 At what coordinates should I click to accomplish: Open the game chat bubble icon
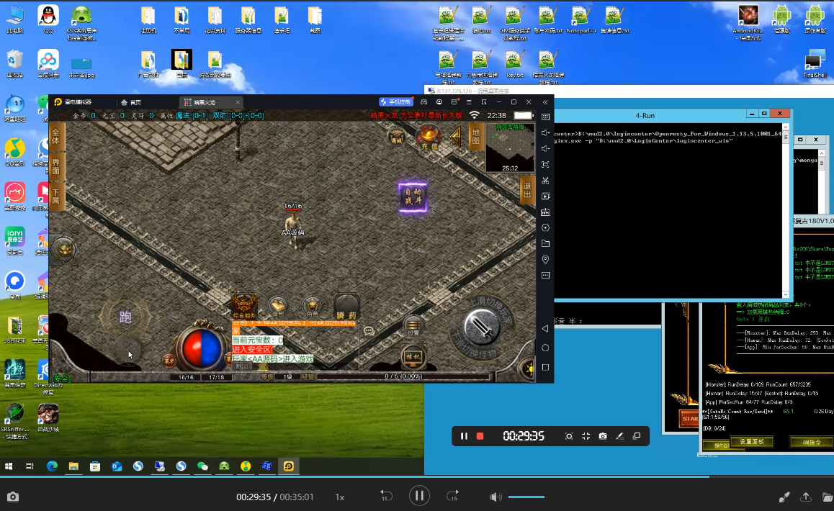[369, 331]
